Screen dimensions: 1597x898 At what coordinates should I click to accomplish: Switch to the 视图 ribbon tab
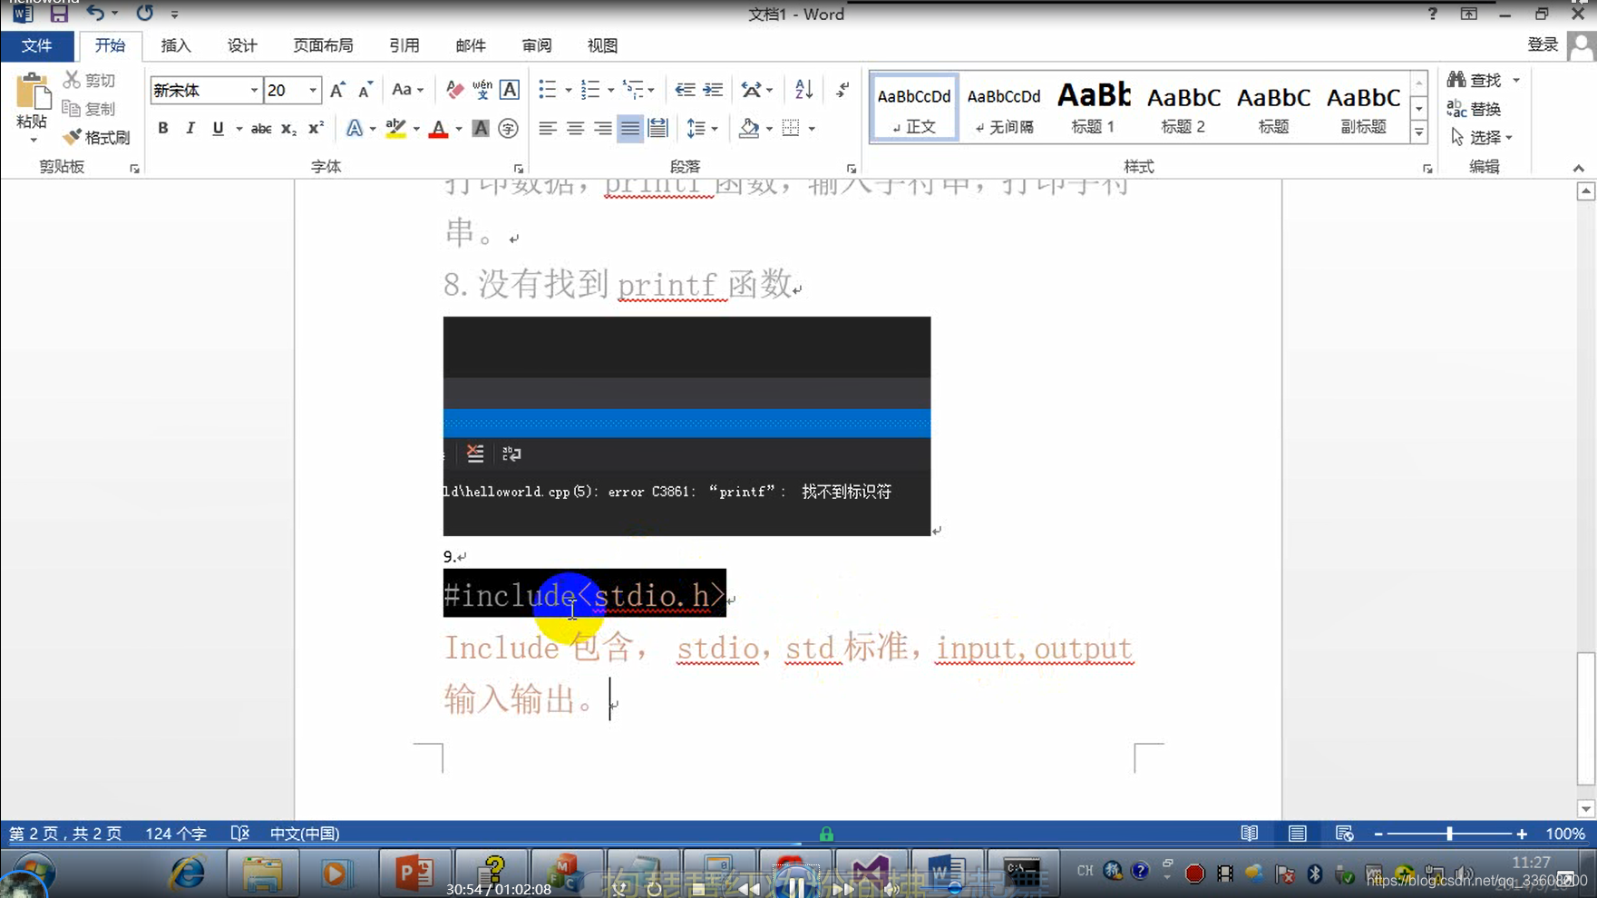coord(601,45)
